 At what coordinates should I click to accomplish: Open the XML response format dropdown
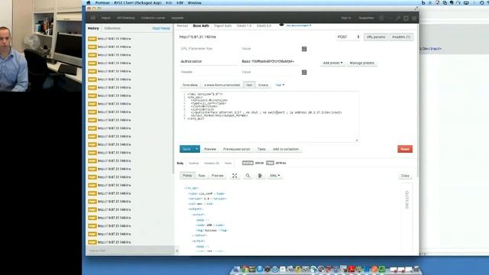point(274,176)
